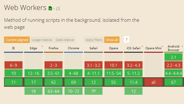Select the Firefox 3.5-61 cell
184x104 pixels.
click(53, 73)
